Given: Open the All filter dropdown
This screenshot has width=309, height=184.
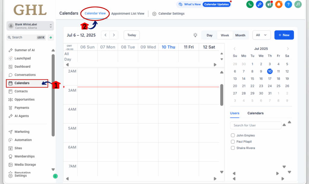Looking at the screenshot, I should tap(261, 35).
